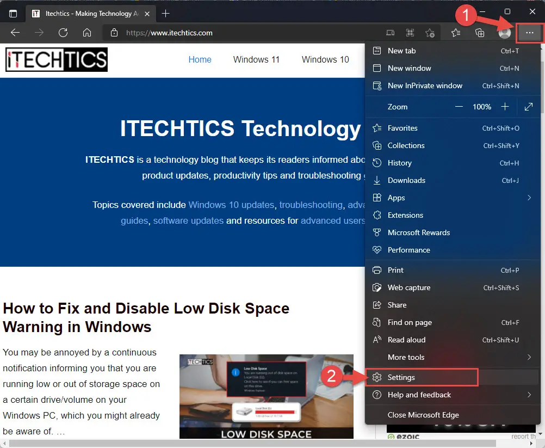545x448 pixels.
Task: Go to the home page icon
Action: (87, 33)
